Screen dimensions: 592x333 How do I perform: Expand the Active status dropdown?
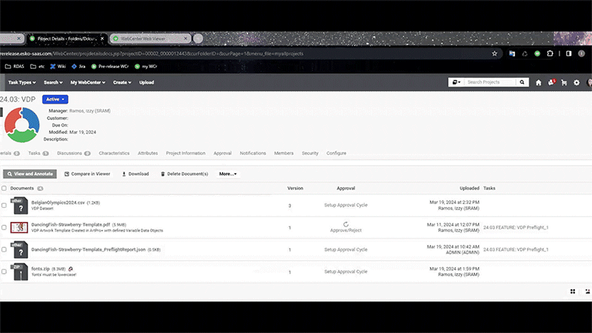tap(55, 98)
